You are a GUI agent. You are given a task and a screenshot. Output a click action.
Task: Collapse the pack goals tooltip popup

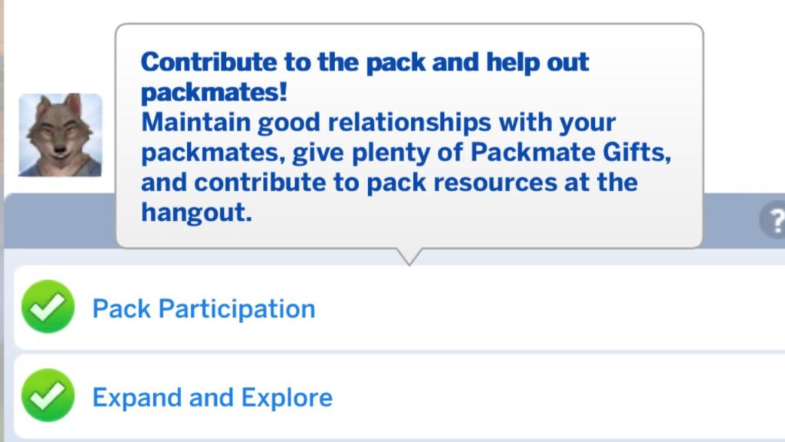410,138
